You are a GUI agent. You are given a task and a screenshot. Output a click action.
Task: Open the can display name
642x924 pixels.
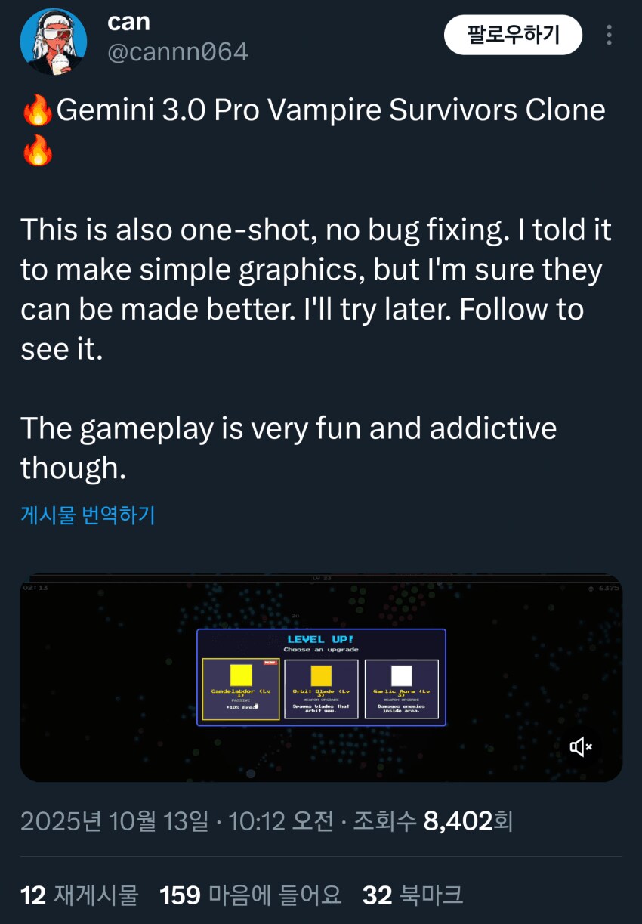(128, 22)
